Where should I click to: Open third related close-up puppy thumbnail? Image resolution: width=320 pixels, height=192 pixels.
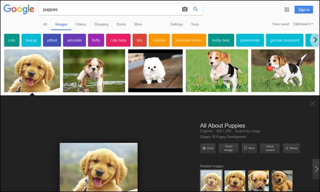click(x=258, y=181)
